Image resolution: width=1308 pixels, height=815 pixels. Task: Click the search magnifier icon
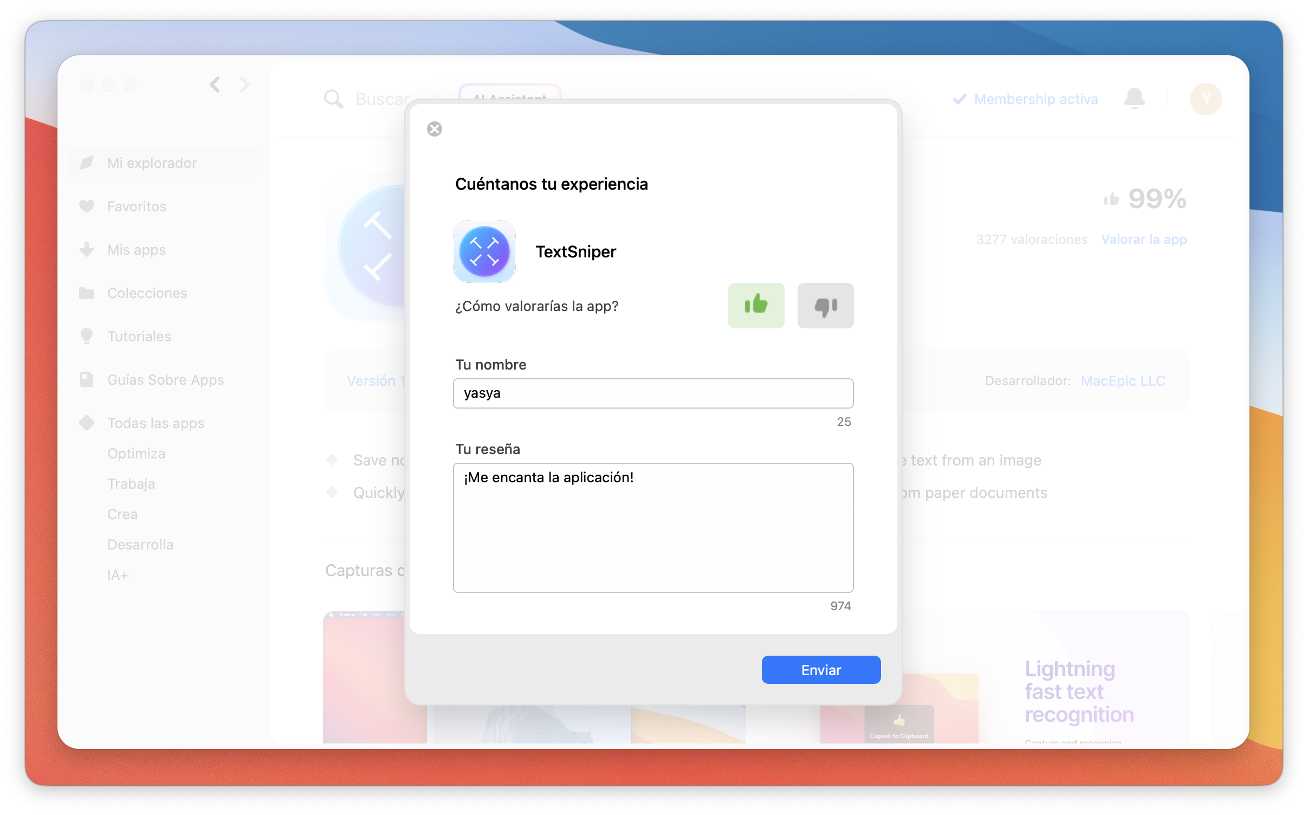[x=333, y=99]
